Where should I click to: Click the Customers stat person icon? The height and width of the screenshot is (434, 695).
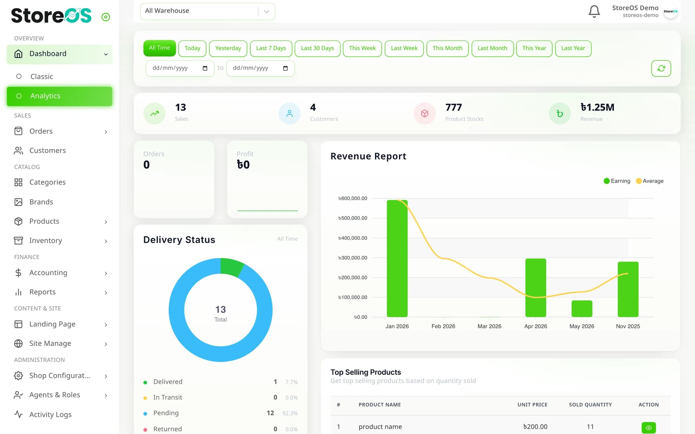pyautogui.click(x=290, y=113)
